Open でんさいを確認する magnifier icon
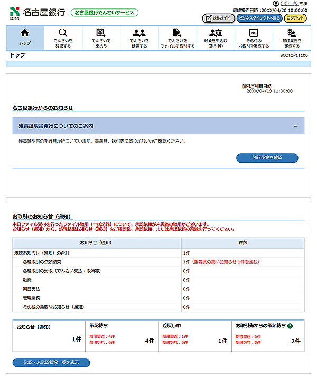 [63, 33]
